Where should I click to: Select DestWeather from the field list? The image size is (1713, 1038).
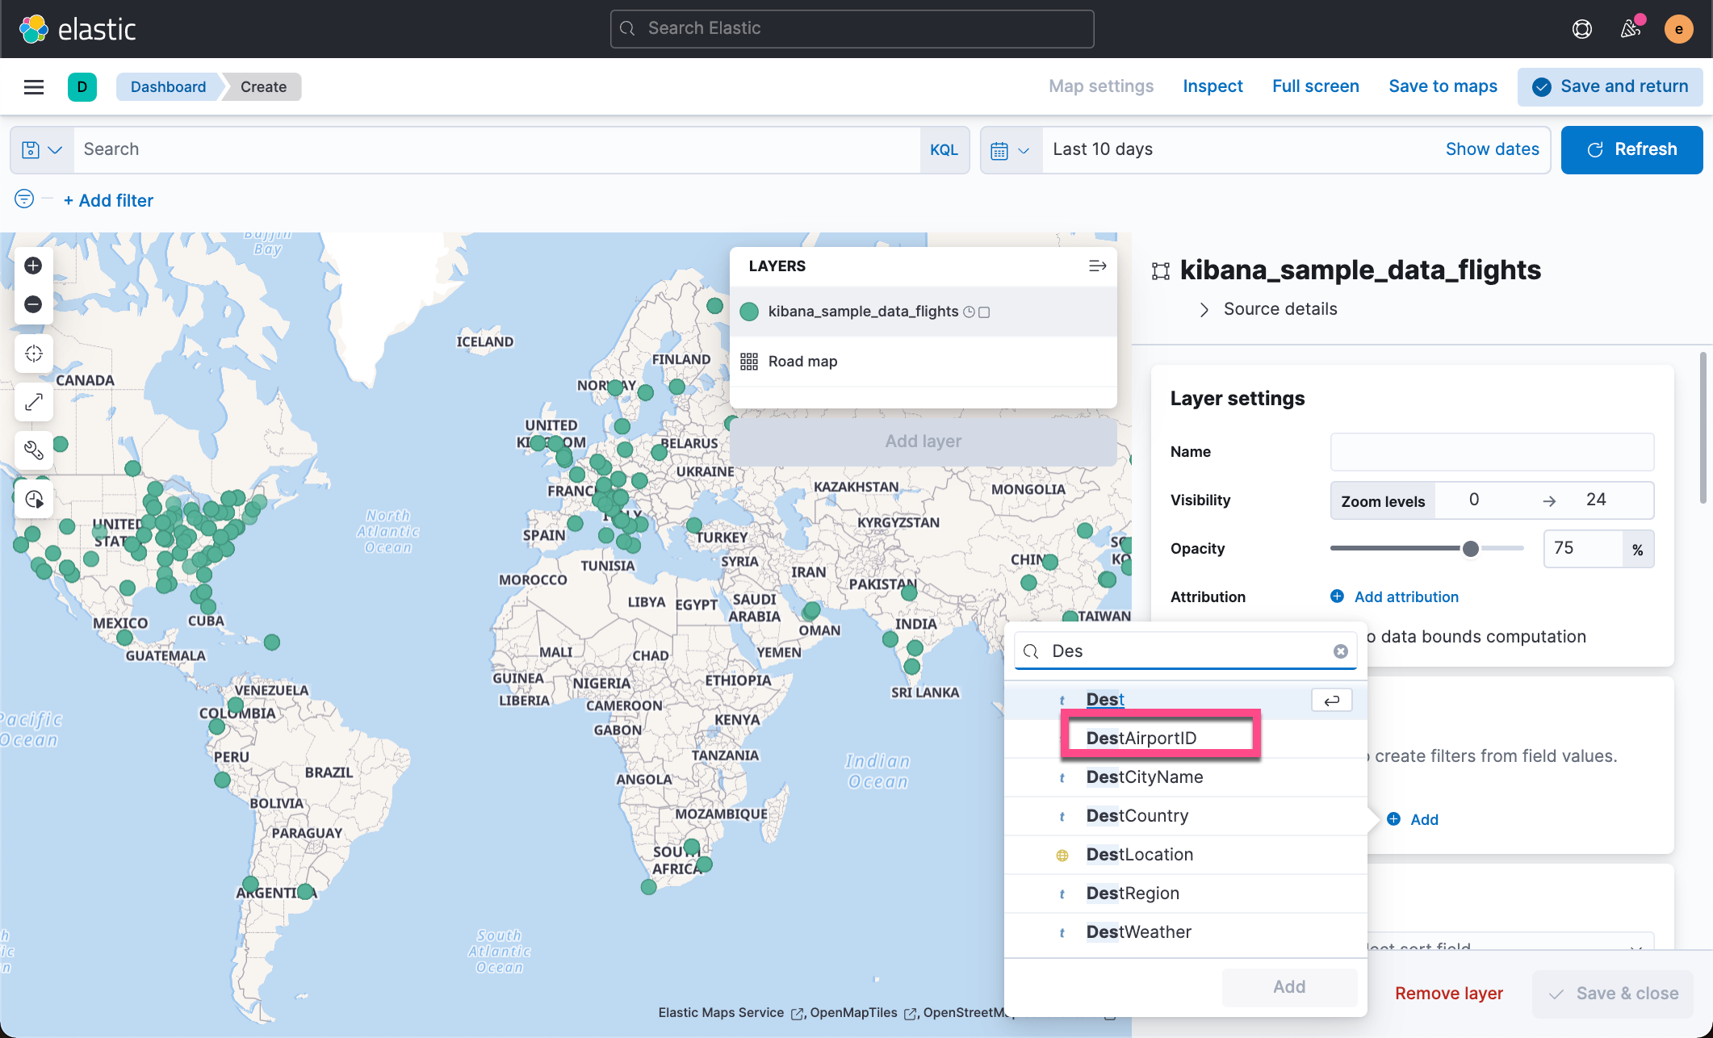pos(1138,931)
